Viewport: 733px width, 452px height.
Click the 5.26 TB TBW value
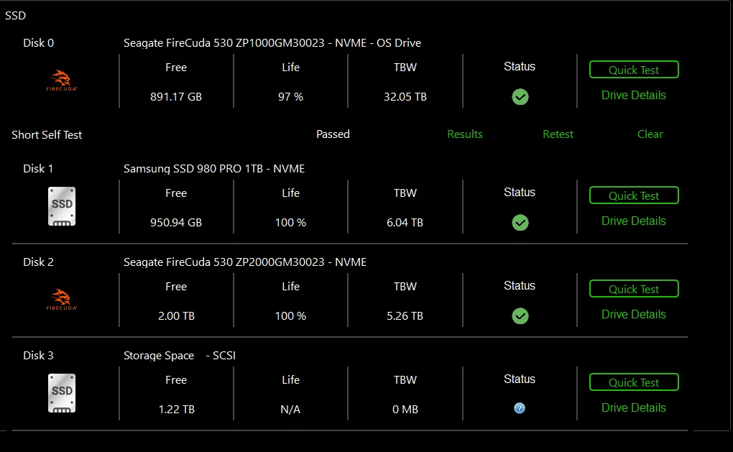click(x=405, y=316)
